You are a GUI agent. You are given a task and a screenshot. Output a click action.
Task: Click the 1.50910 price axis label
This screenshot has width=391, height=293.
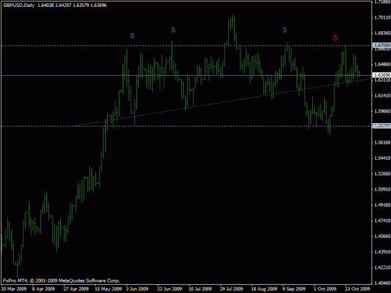click(382, 189)
